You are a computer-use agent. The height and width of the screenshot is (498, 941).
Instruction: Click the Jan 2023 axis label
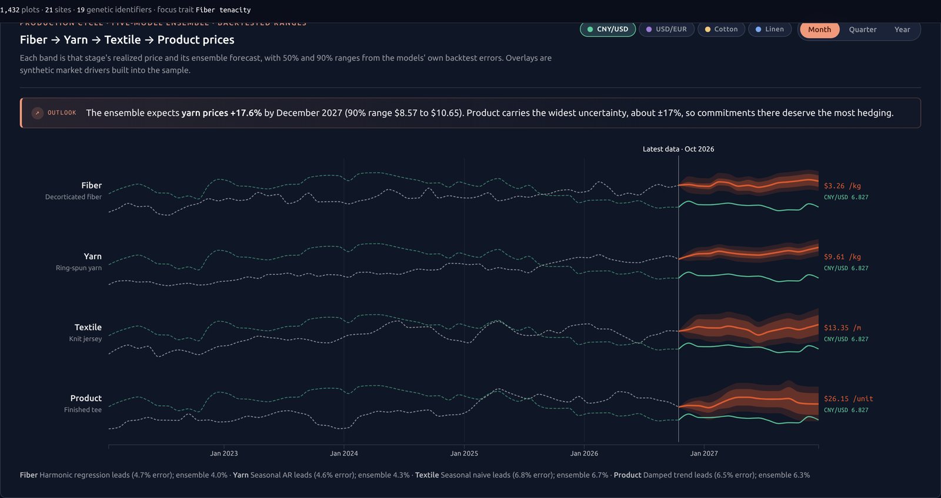pos(224,453)
